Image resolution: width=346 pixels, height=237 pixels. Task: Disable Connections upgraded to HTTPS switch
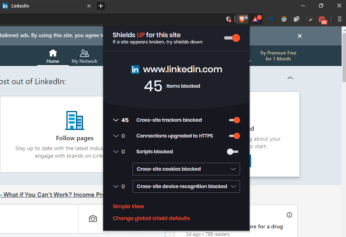[x=234, y=136]
